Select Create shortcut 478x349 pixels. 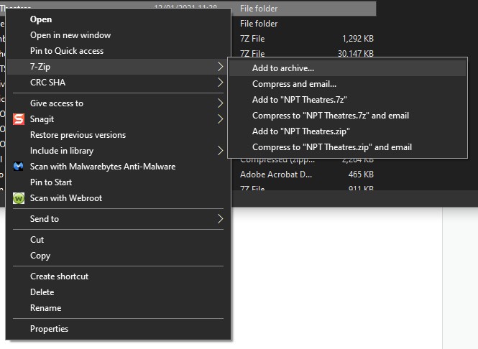coord(119,276)
